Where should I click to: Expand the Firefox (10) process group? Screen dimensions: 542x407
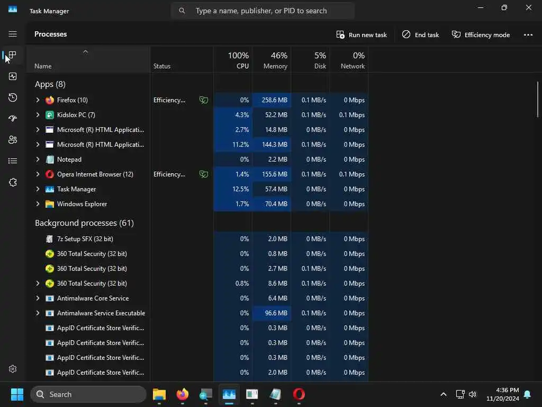(38, 100)
